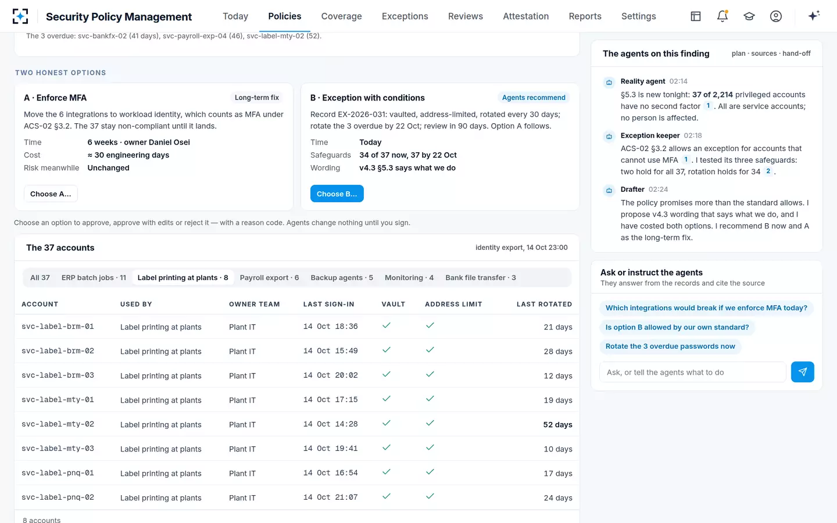Filter accounts by ERP batch jobs

click(94, 278)
